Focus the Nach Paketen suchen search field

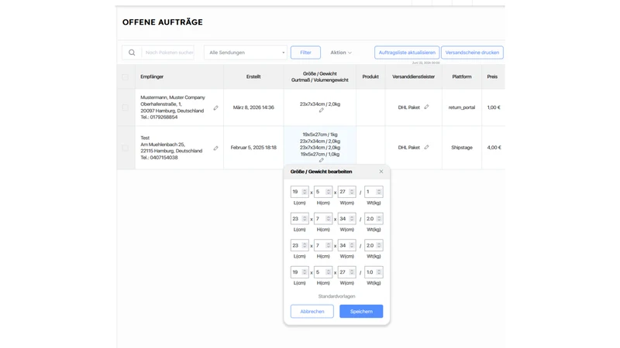167,53
